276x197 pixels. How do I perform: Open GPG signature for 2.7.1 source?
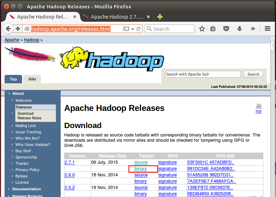(168, 162)
